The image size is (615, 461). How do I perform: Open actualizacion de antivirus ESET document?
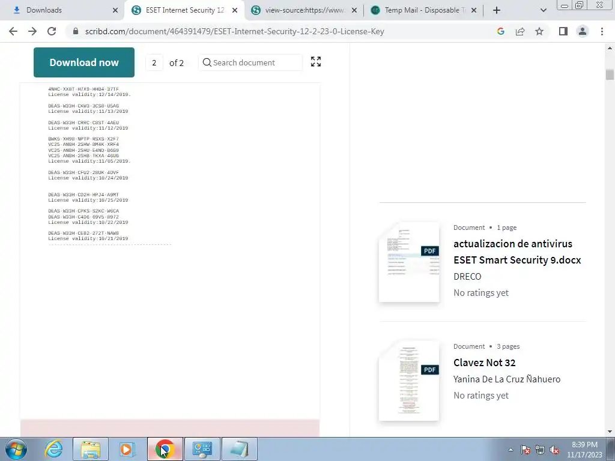click(517, 252)
